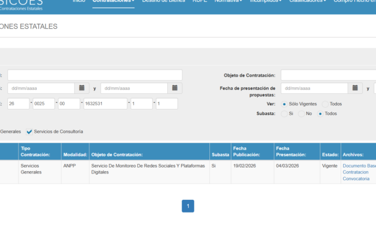Screen dimensions: 376x225
Task: Focus the wide text field above date range
Action: (x=95, y=75)
